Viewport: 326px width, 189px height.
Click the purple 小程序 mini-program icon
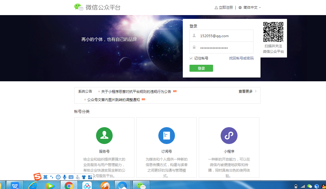(x=229, y=136)
